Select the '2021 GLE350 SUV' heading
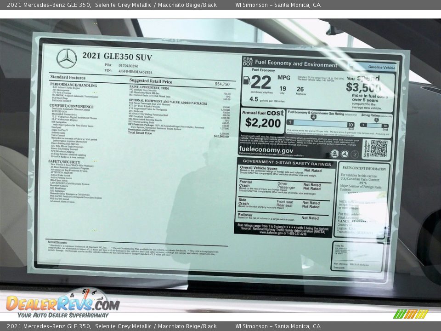441x331 pixels. click(x=117, y=56)
